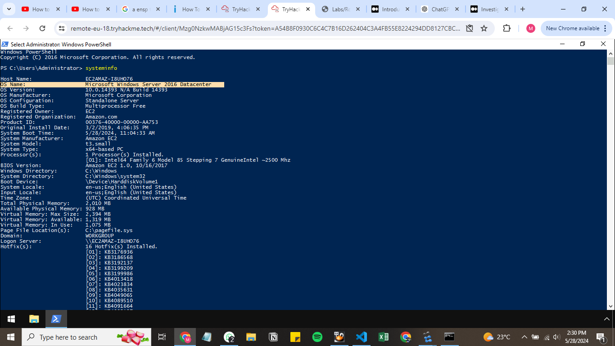Open Action Center from the system tray
The image size is (615, 346).
pos(601,337)
